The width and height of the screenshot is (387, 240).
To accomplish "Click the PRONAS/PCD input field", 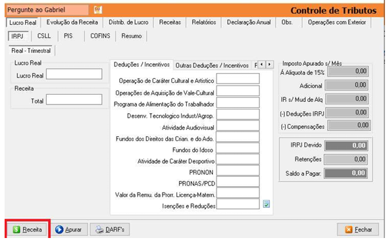I will (x=238, y=181).
